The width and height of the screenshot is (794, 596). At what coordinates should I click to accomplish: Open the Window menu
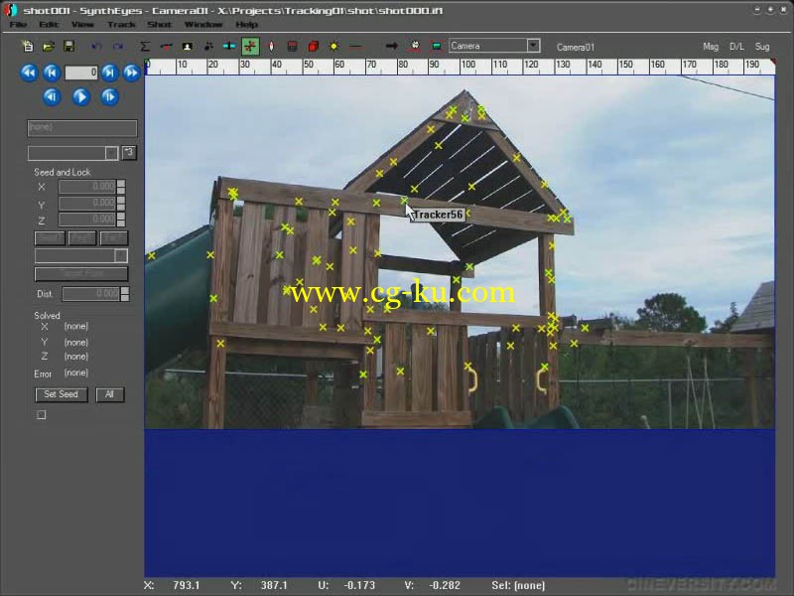(x=203, y=24)
